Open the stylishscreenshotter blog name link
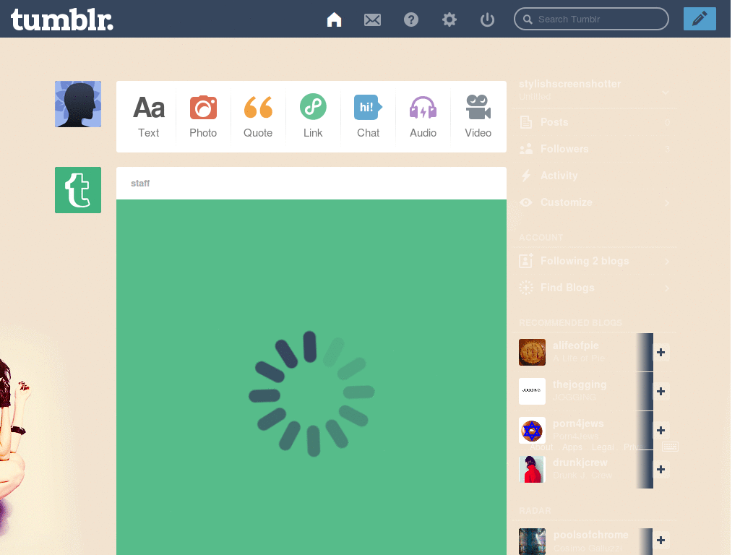 [569, 84]
